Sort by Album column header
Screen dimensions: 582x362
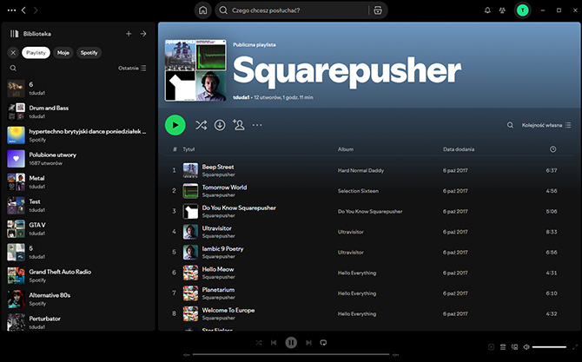pyautogui.click(x=346, y=149)
